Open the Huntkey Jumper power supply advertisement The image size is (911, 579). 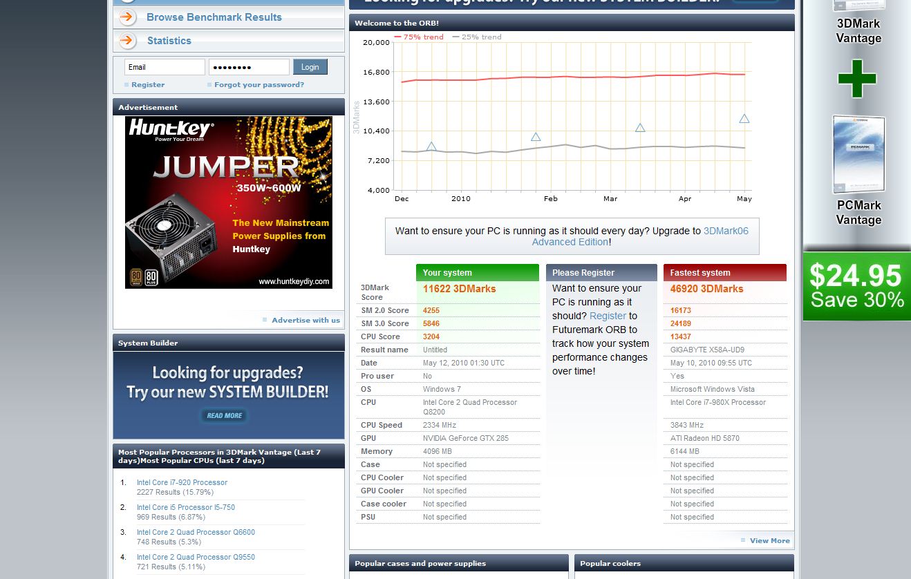point(229,202)
